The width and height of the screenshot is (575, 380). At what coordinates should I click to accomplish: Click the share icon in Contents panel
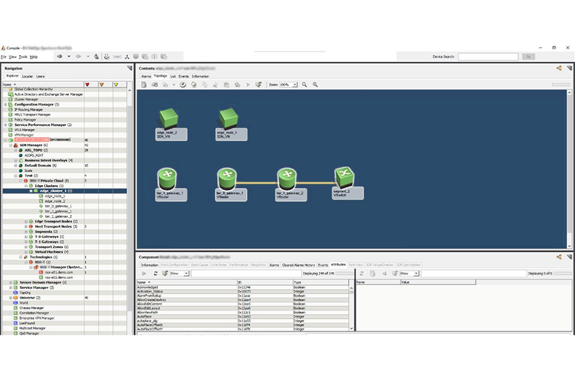(x=559, y=68)
